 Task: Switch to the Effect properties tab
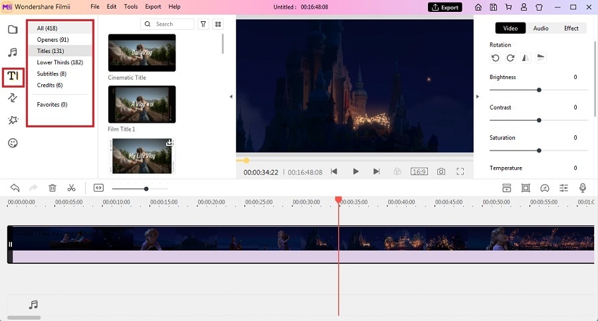pyautogui.click(x=571, y=28)
